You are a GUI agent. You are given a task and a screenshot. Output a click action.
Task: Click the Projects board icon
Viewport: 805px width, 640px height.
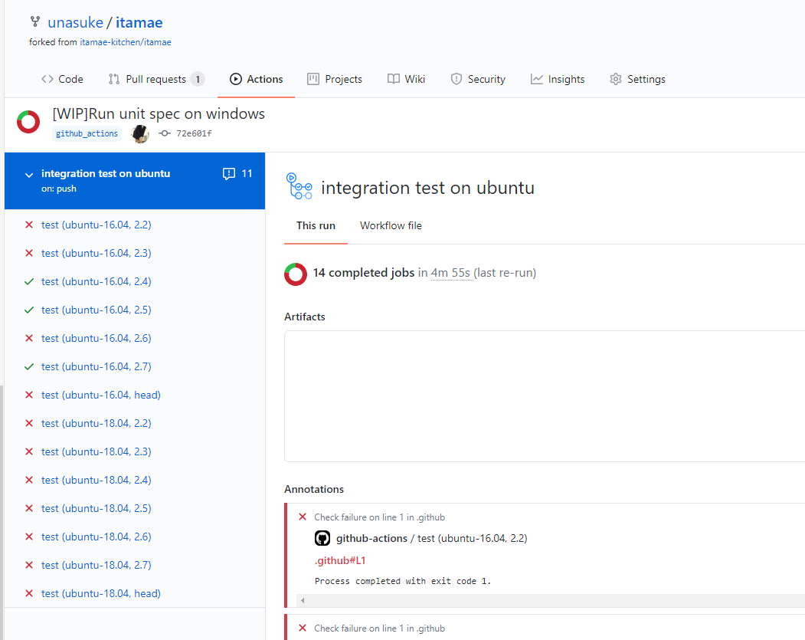click(x=313, y=79)
